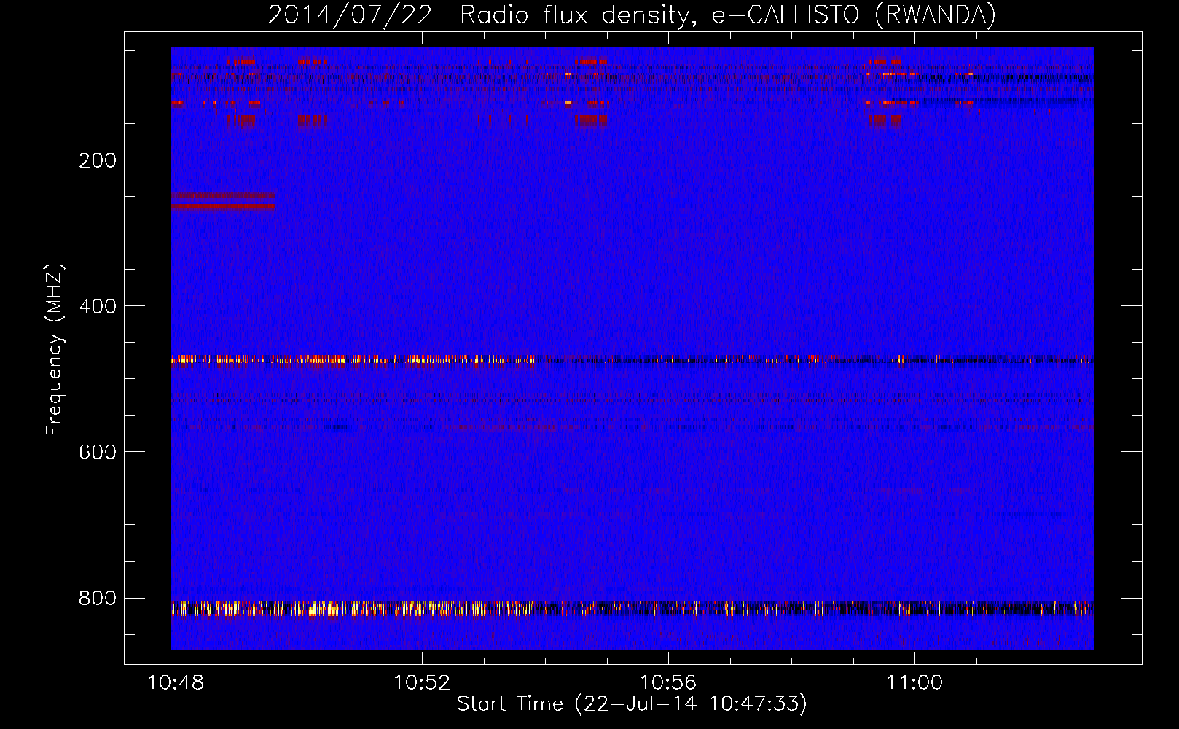Click the 200 frequency tick label

[x=98, y=160]
